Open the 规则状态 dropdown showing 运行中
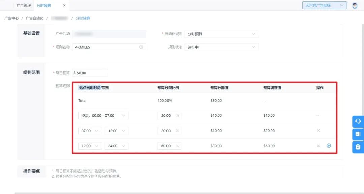Viewport: 364px width, 194px height. point(221,47)
